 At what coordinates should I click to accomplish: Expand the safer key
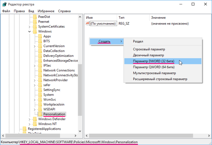tap(35, 85)
